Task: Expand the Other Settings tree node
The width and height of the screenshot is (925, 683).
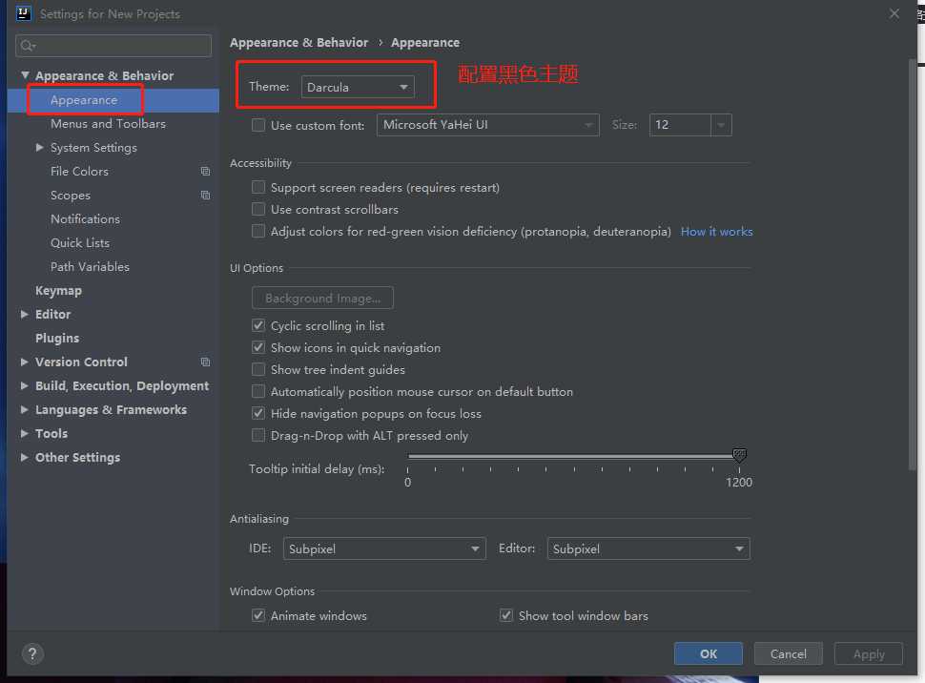Action: tap(24, 457)
